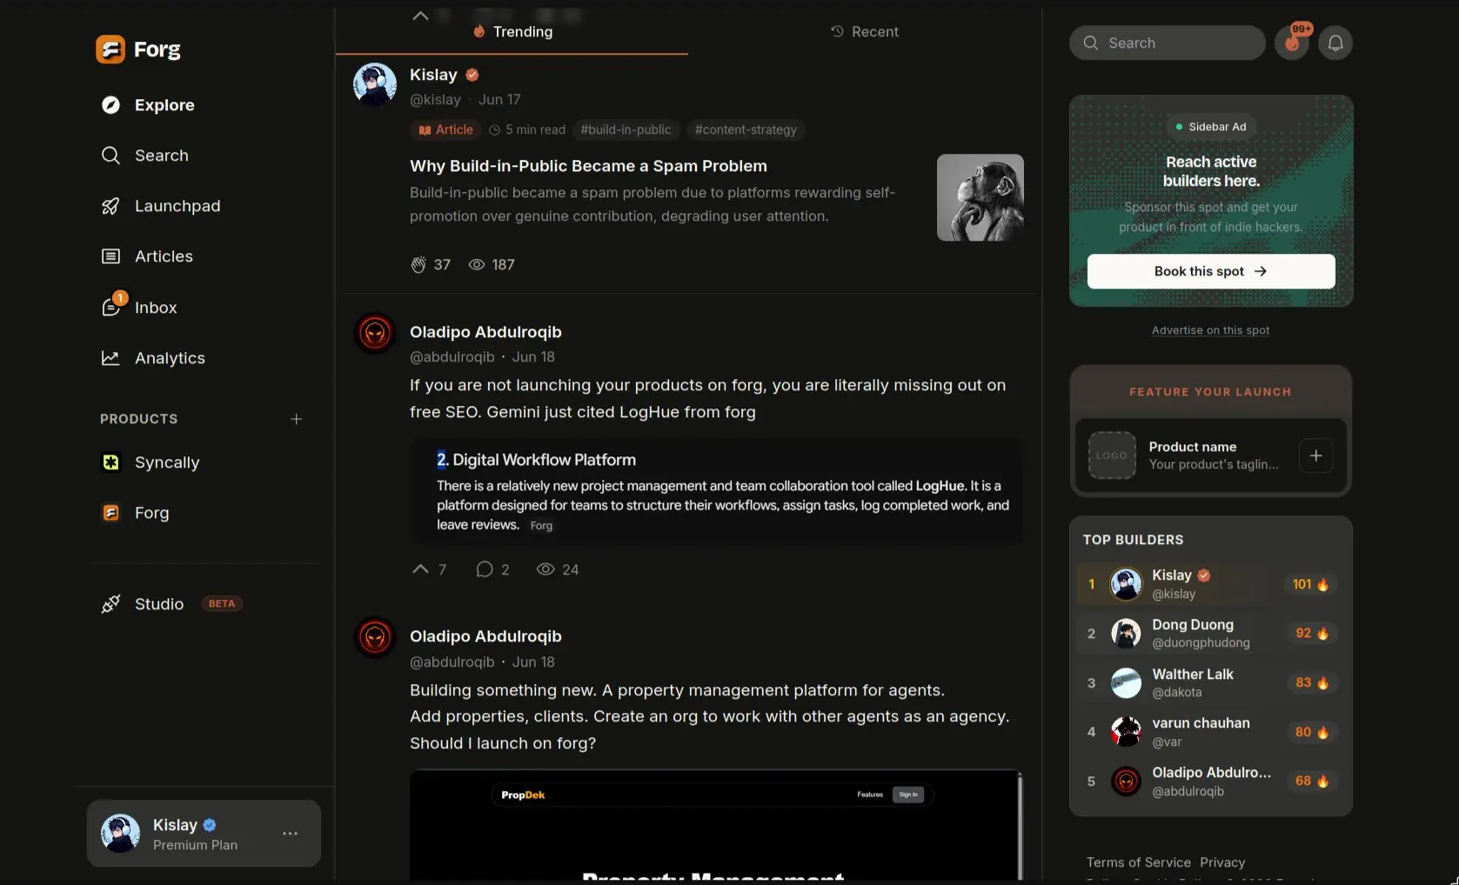This screenshot has height=885, width=1459.
Task: Open the monkey article thumbnail
Action: tap(980, 197)
